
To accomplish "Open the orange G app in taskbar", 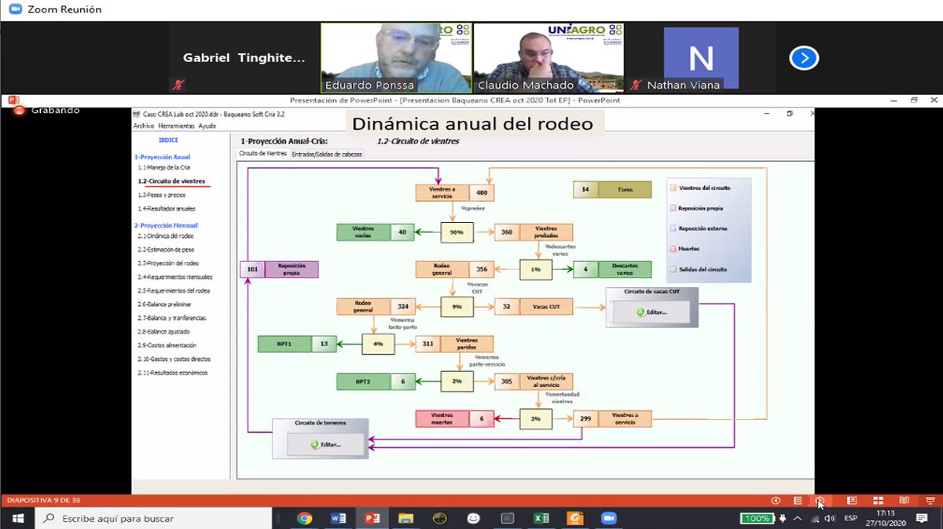I will pos(575,518).
